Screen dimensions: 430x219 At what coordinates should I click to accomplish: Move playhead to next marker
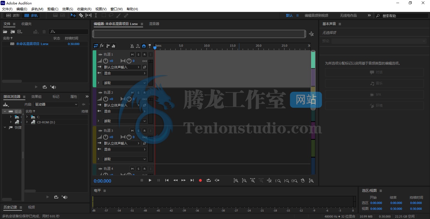click(x=192, y=180)
